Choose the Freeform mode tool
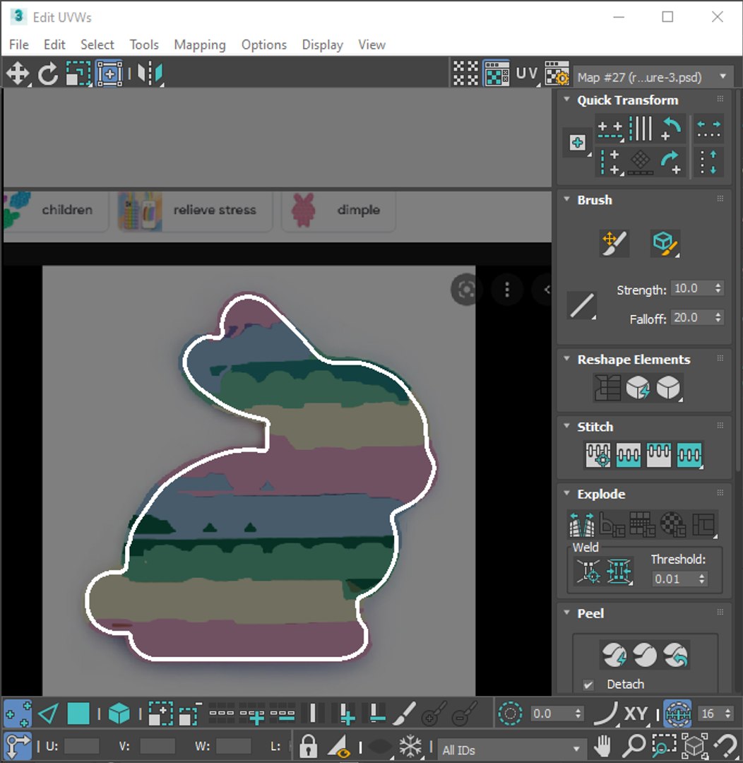 coord(109,74)
